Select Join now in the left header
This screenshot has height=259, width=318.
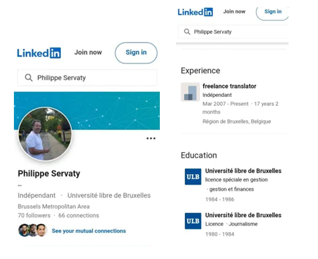88,52
